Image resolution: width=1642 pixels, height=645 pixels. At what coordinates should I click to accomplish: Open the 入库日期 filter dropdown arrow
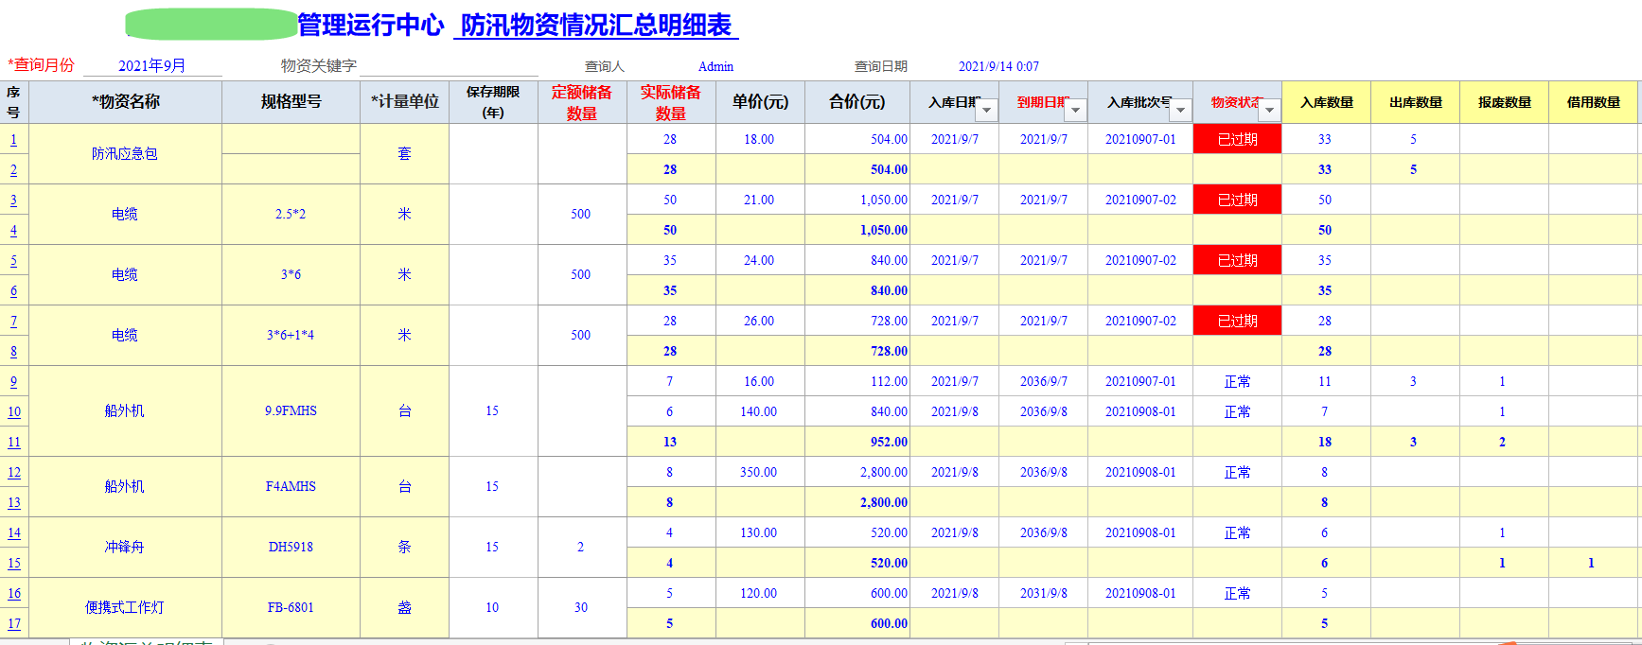(987, 111)
